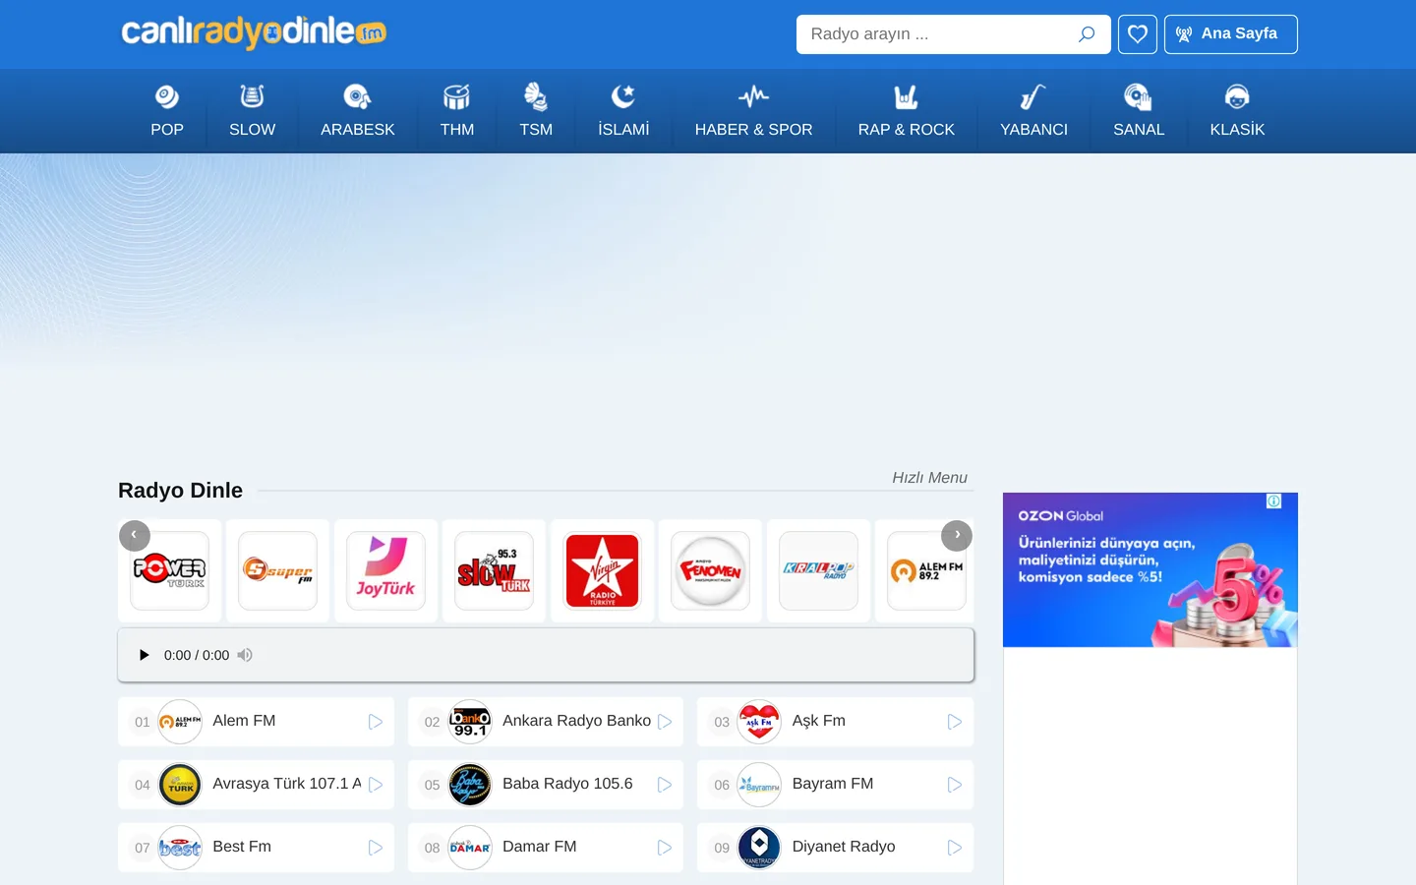Open Kral Pop station thumbnail
The height and width of the screenshot is (885, 1416).
coord(818,570)
